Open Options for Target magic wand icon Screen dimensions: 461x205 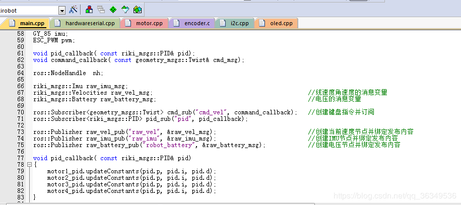(74, 9)
